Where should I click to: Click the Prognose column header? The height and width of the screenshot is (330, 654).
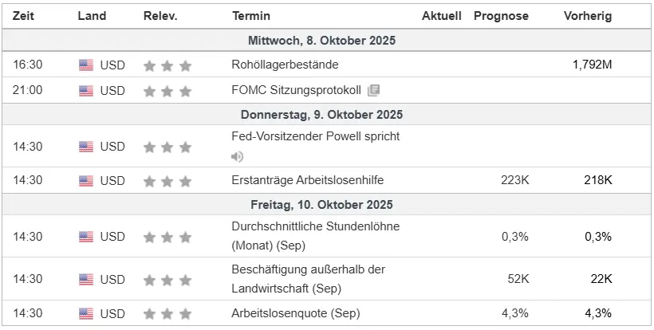[x=501, y=16]
